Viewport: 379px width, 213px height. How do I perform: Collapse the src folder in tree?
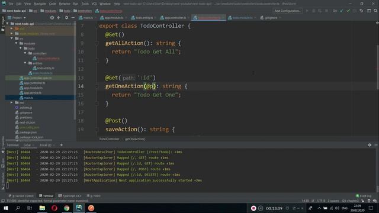tap(12, 38)
